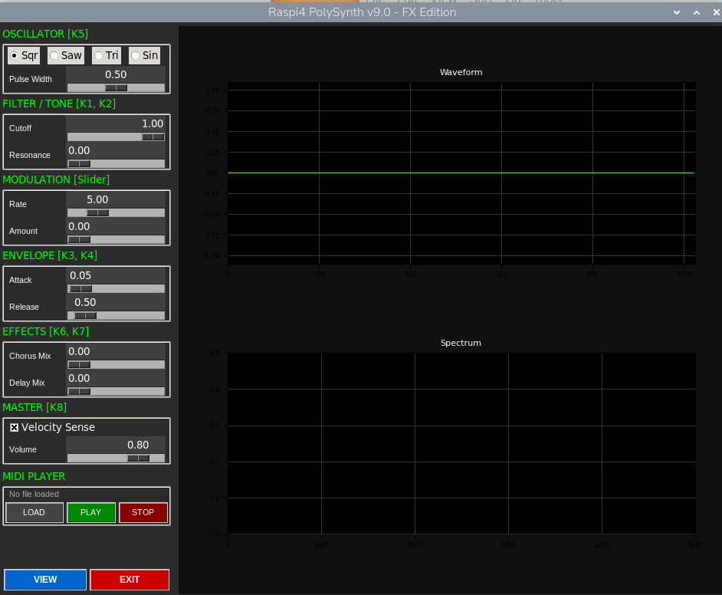
Task: Click the Pulse Width slider handle
Action: pos(116,87)
